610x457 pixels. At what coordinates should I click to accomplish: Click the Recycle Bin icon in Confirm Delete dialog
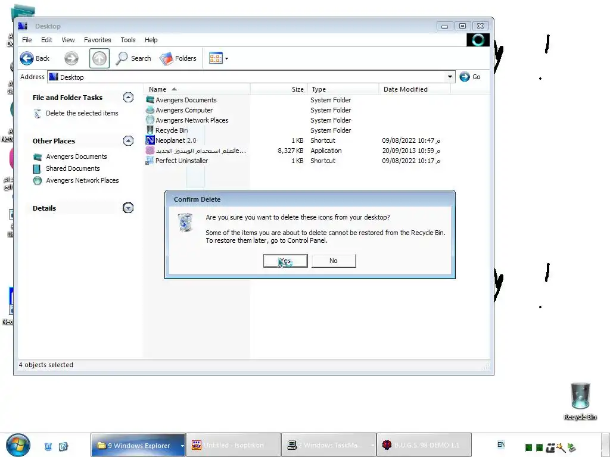pos(186,223)
